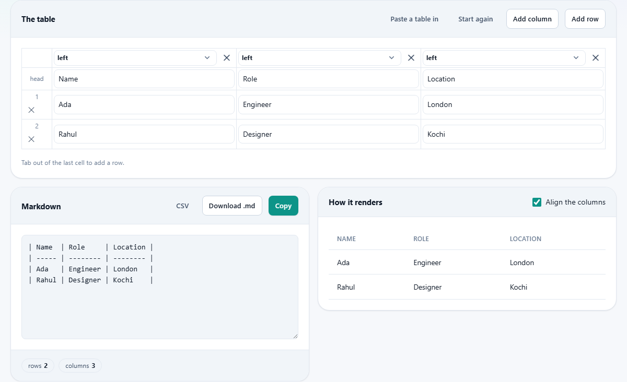
Task: Delete row 2 (Rahul) using its X icon
Action: pos(31,139)
